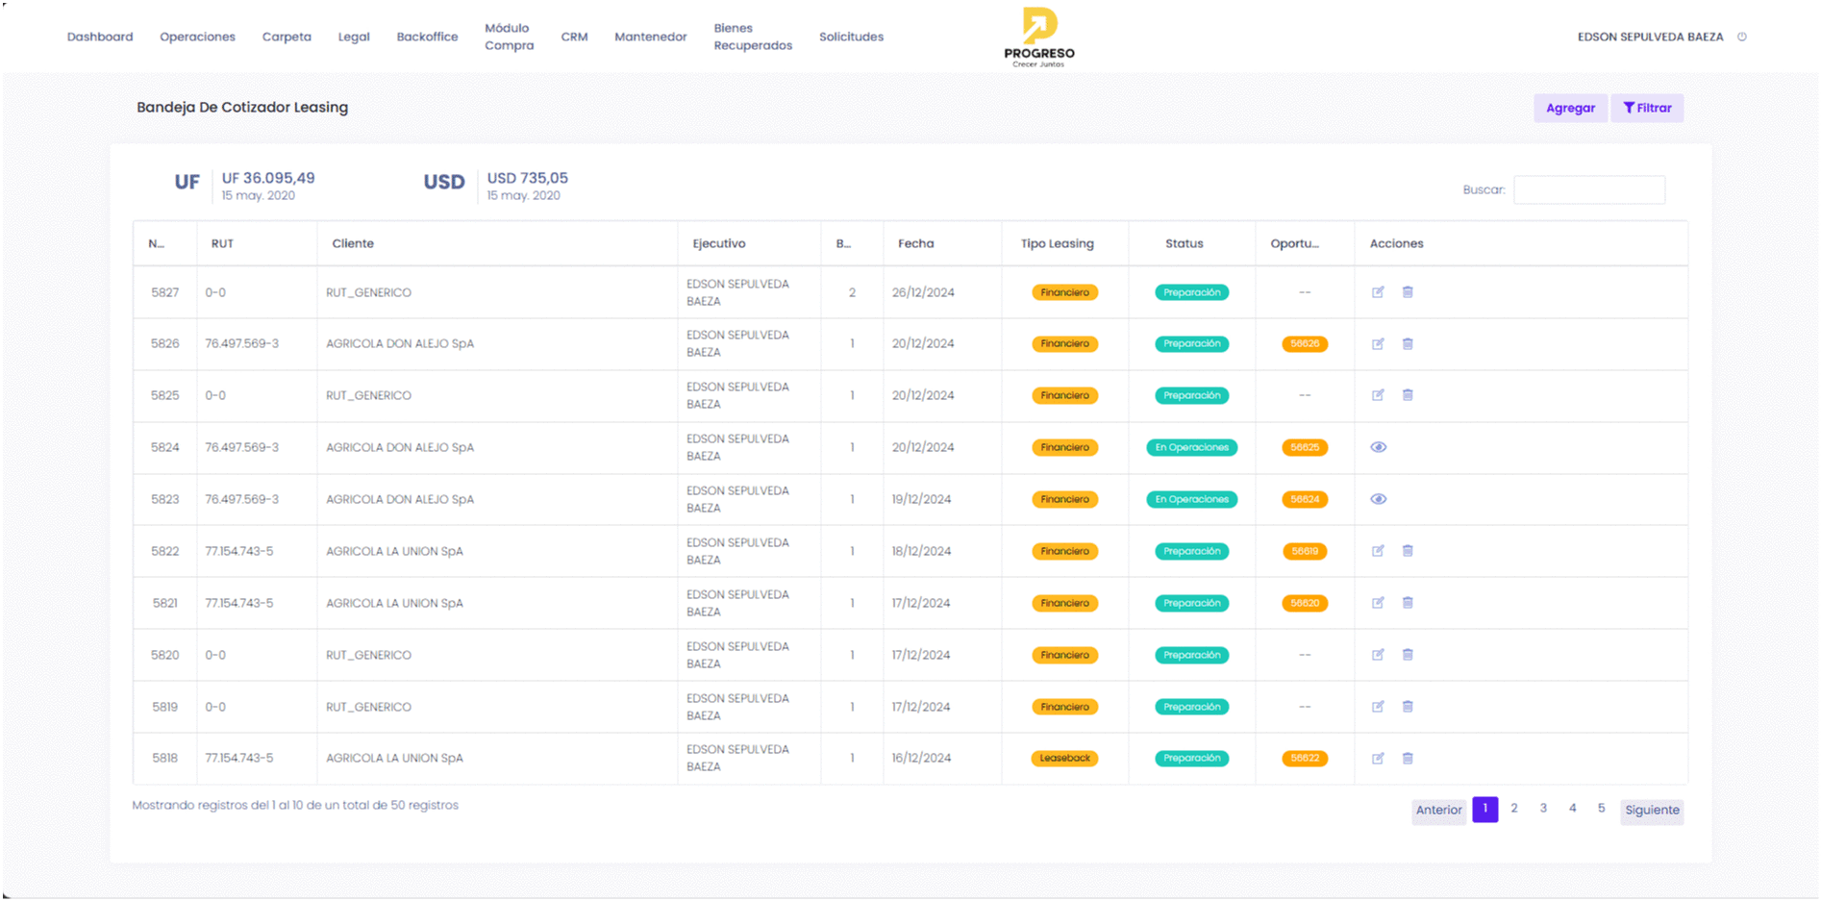Click the logout power icon
This screenshot has height=901, width=1821.
click(1742, 37)
